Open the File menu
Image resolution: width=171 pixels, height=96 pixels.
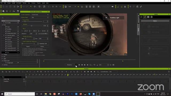click(x=2, y=3)
